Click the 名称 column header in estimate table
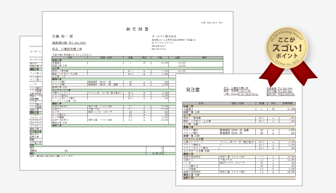The height and width of the screenshot is (193, 336). coord(69,57)
